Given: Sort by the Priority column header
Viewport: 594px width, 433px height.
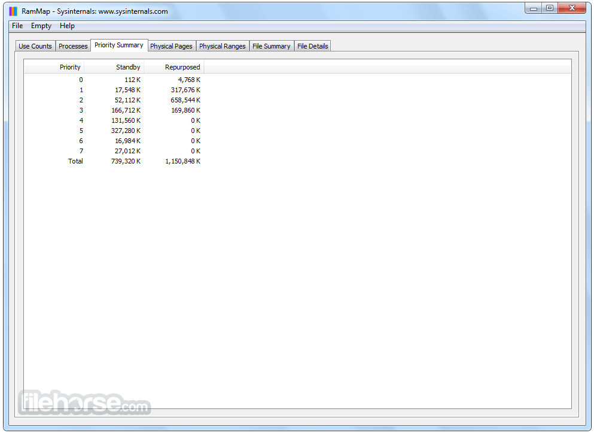Looking at the screenshot, I should 54,67.
